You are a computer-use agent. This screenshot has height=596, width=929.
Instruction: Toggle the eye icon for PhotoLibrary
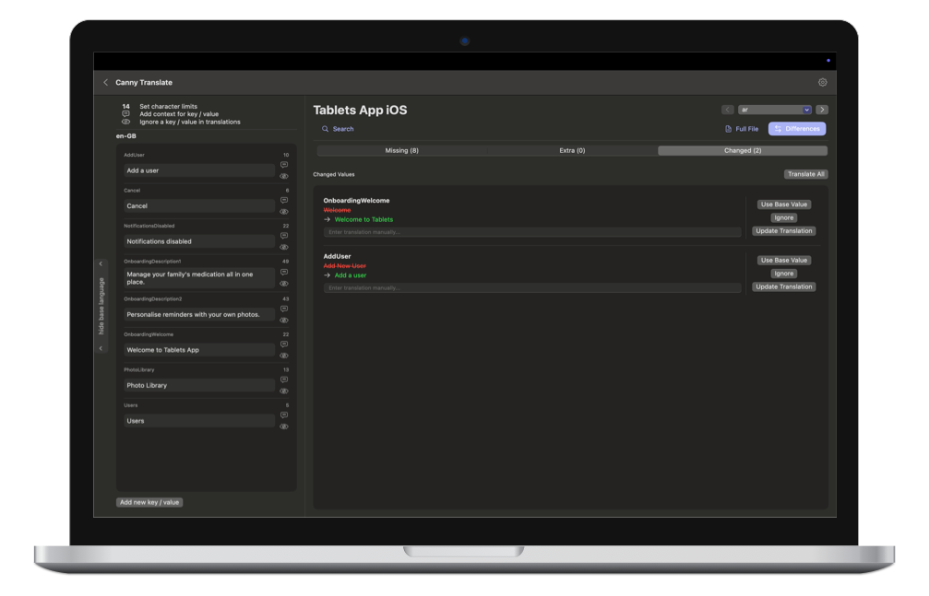pos(284,391)
